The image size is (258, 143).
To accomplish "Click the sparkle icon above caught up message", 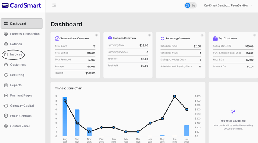I will coord(233,112).
